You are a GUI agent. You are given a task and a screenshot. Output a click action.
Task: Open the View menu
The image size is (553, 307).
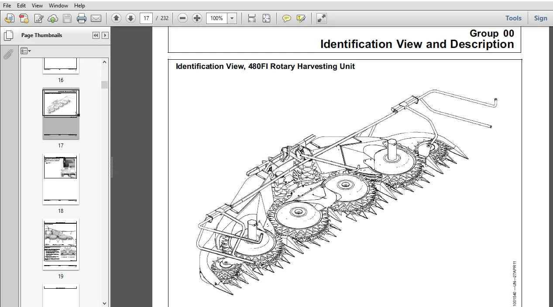pos(38,6)
